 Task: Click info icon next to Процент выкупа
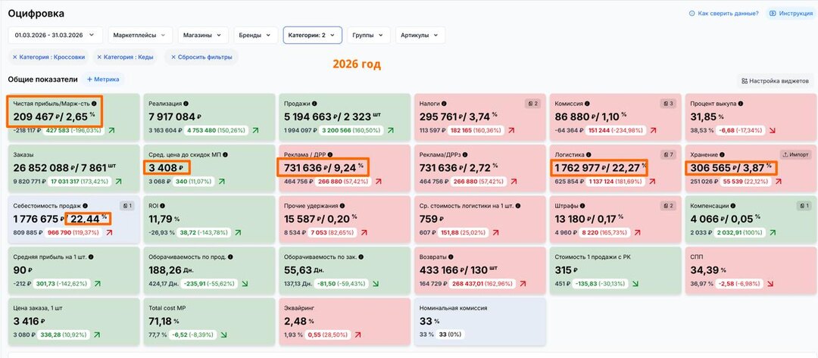click(x=742, y=104)
